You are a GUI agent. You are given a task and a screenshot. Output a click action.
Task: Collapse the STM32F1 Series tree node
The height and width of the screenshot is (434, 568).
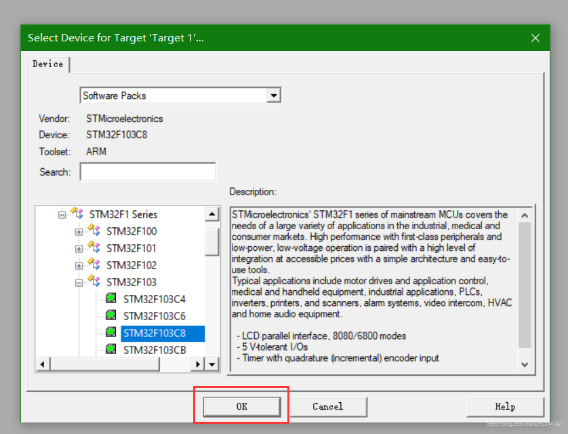pos(62,215)
